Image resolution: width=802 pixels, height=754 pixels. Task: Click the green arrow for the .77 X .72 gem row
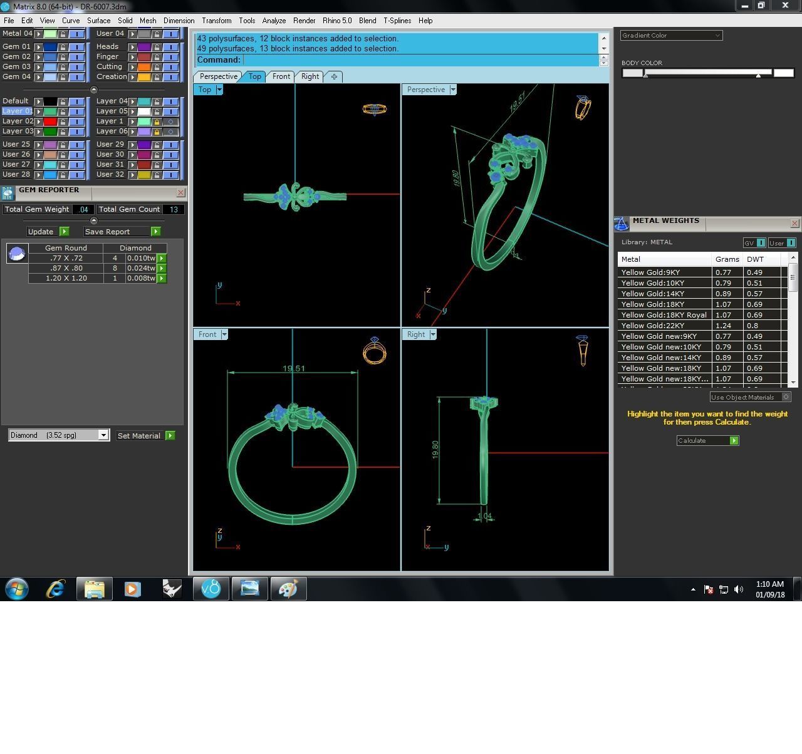(x=162, y=258)
